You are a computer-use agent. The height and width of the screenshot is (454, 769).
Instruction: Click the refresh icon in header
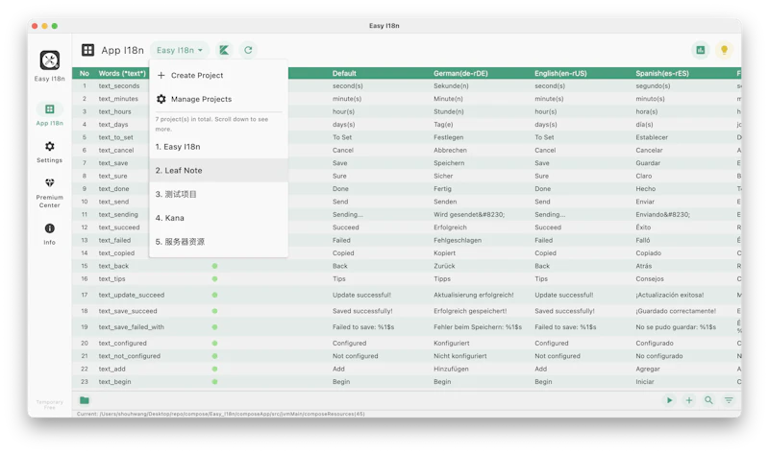tap(248, 50)
